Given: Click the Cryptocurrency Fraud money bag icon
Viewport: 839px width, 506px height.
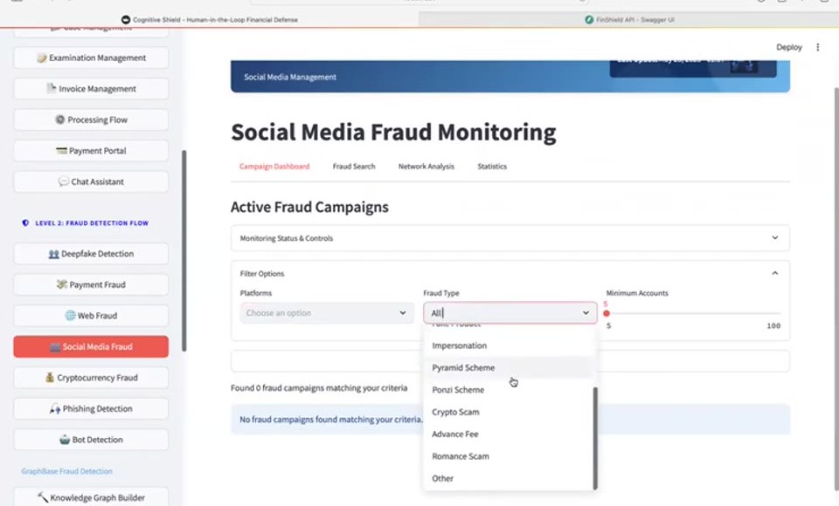Looking at the screenshot, I should 50,378.
